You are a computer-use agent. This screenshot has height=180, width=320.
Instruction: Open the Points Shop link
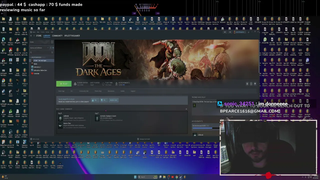(x=98, y=91)
